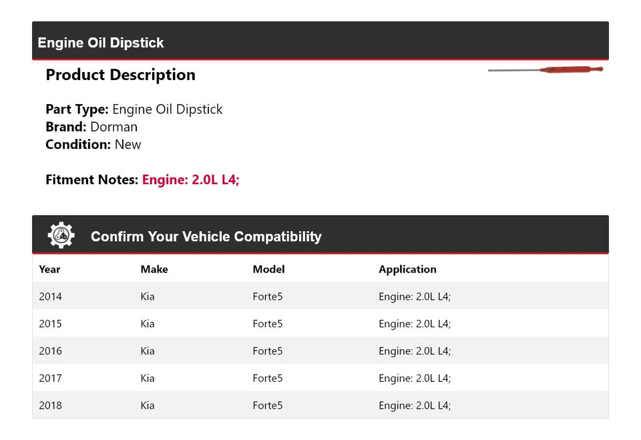Click the Fitment Notes label
This screenshot has width=641, height=440.
tap(90, 180)
